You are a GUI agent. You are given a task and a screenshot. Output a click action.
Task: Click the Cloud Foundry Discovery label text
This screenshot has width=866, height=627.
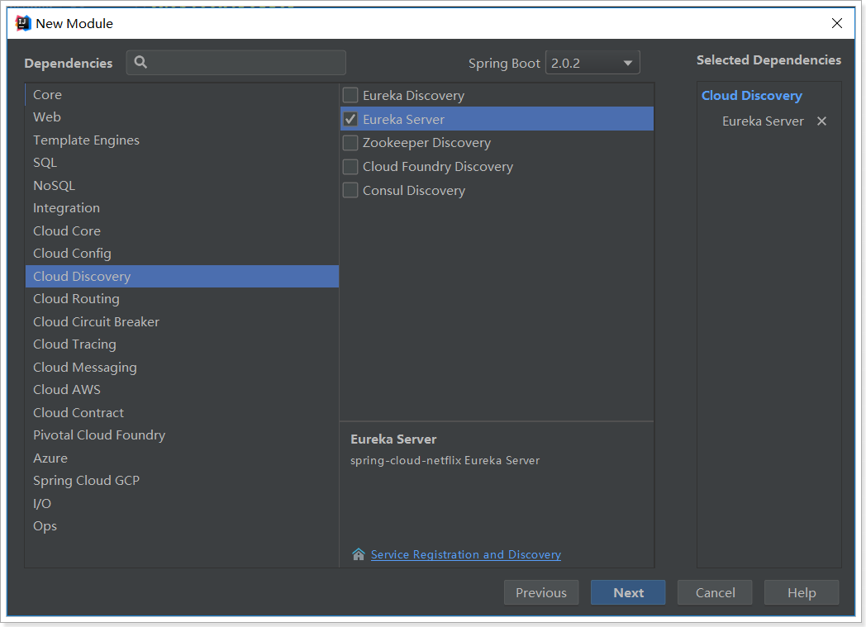click(438, 167)
